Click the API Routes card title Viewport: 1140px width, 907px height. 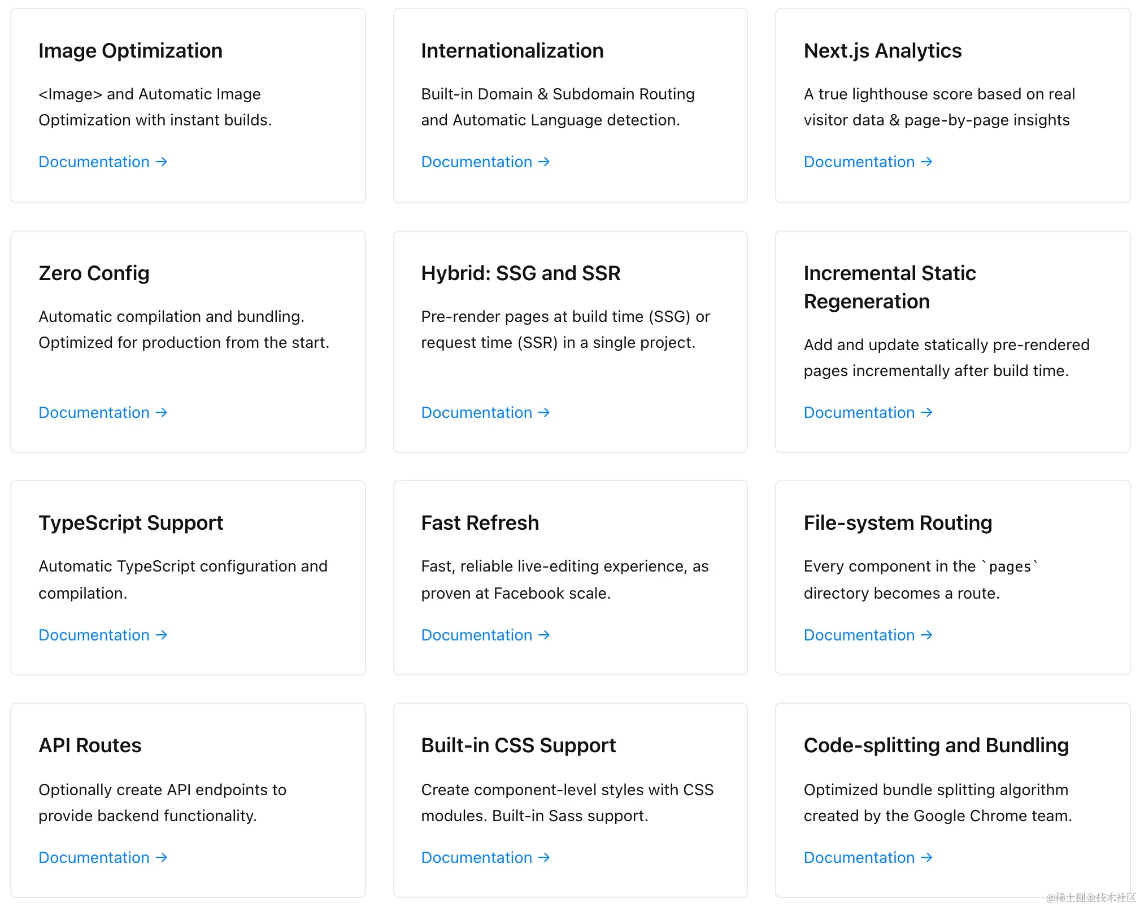coord(90,745)
